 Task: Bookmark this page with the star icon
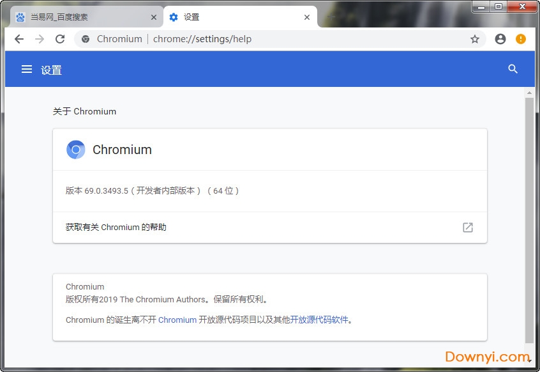click(x=474, y=39)
